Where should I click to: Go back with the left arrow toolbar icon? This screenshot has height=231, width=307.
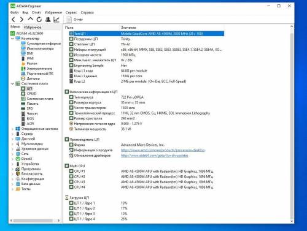[14, 20]
